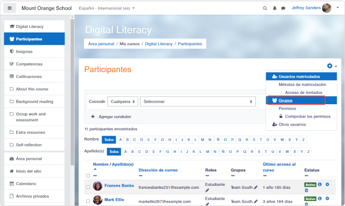Edit Team South group for Mark Ellis
The width and height of the screenshot is (345, 206).
(256, 202)
